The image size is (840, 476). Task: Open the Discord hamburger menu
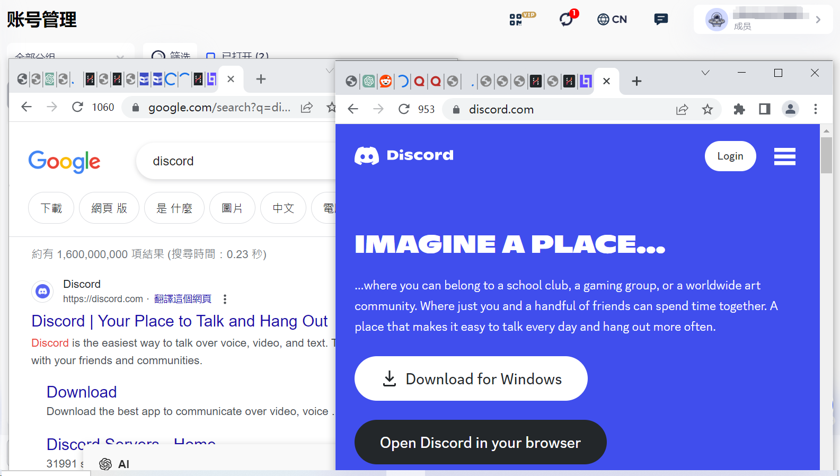(x=785, y=156)
